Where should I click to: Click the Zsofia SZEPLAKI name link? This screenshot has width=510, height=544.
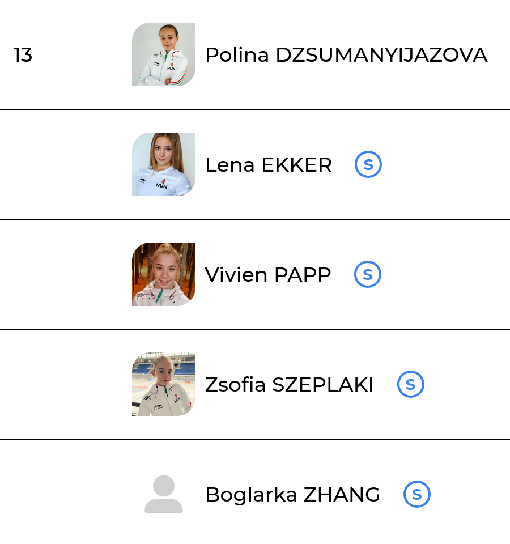289,385
